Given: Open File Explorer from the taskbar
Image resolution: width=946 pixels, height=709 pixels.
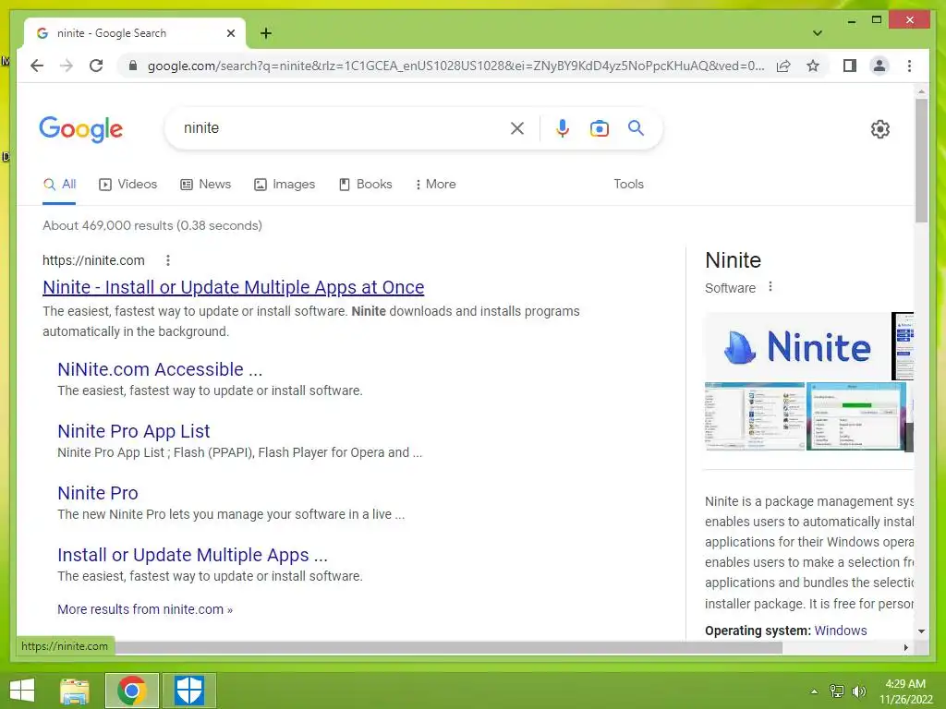Looking at the screenshot, I should pyautogui.click(x=75, y=691).
